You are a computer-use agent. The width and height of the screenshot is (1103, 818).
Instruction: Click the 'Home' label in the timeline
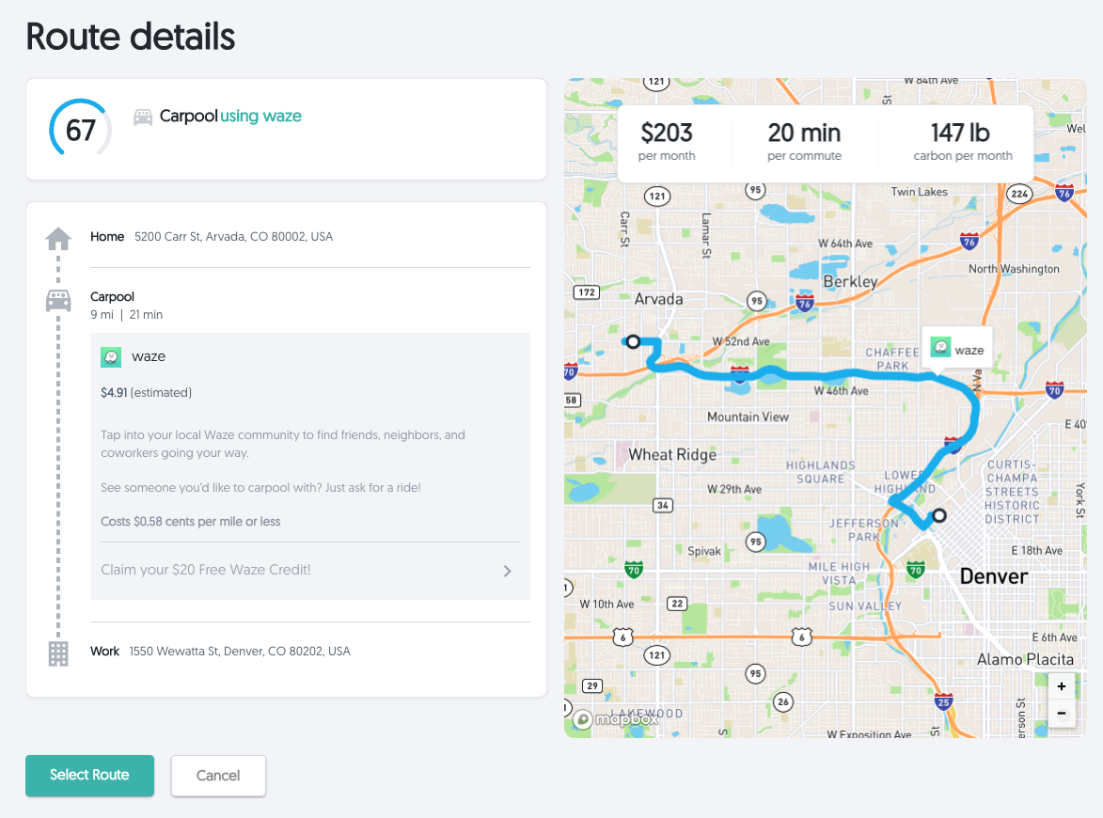coord(107,236)
